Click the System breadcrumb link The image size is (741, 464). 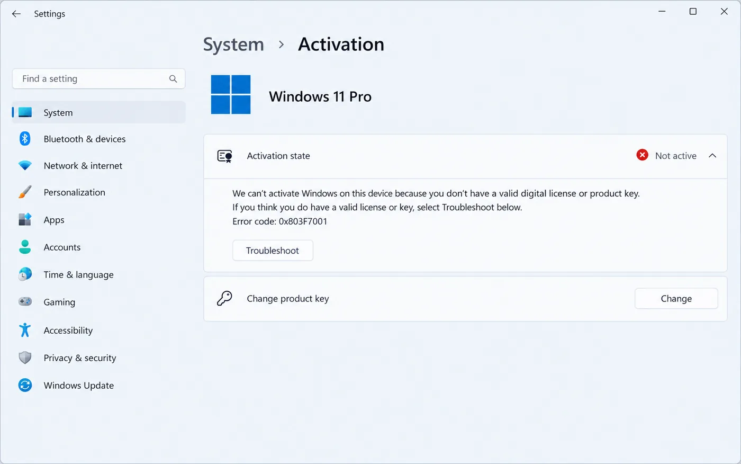pyautogui.click(x=233, y=44)
